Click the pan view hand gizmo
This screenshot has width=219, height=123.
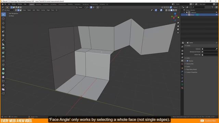point(178,26)
